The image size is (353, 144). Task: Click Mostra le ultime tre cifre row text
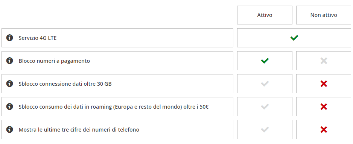coord(79,130)
